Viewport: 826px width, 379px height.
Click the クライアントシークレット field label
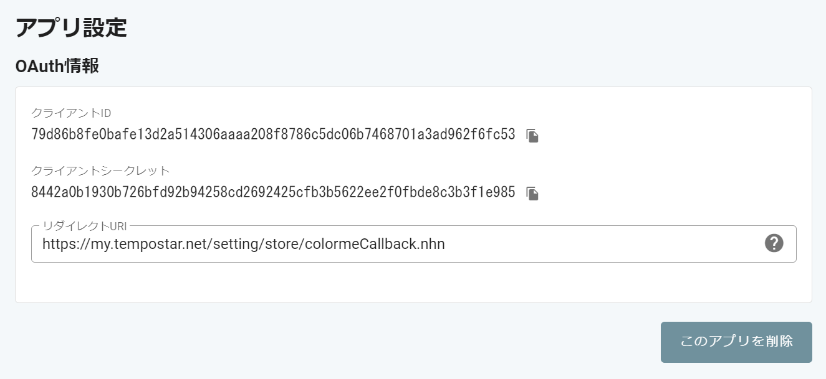(x=100, y=171)
